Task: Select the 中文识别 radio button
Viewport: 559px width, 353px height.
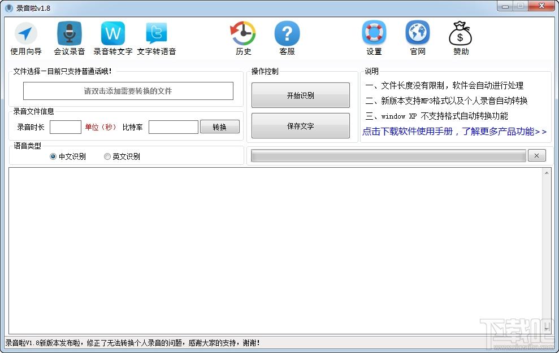Action: (53, 156)
